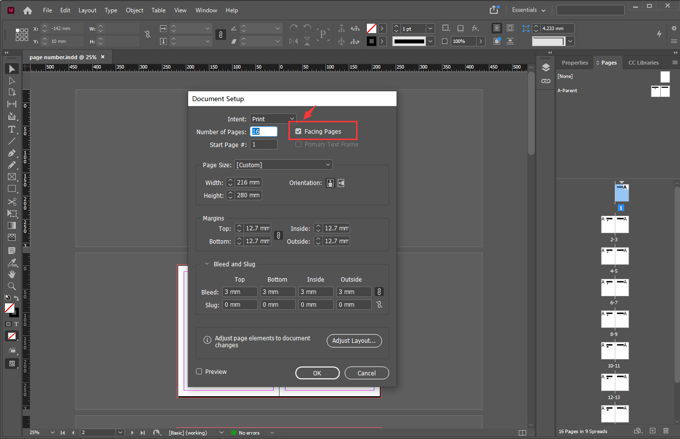Select the Hand tool
680x439 pixels.
(x=12, y=274)
